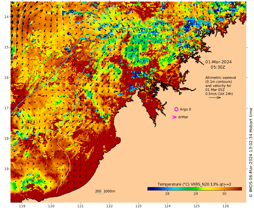Click the magenta drifter arrow symbol
254x211 pixels.
tap(174, 117)
